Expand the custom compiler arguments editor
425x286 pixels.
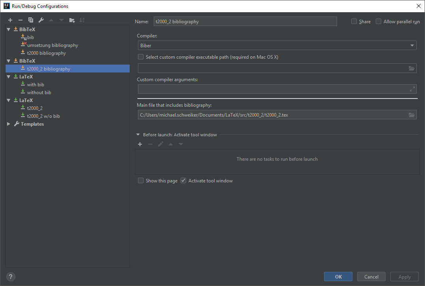[x=412, y=89]
